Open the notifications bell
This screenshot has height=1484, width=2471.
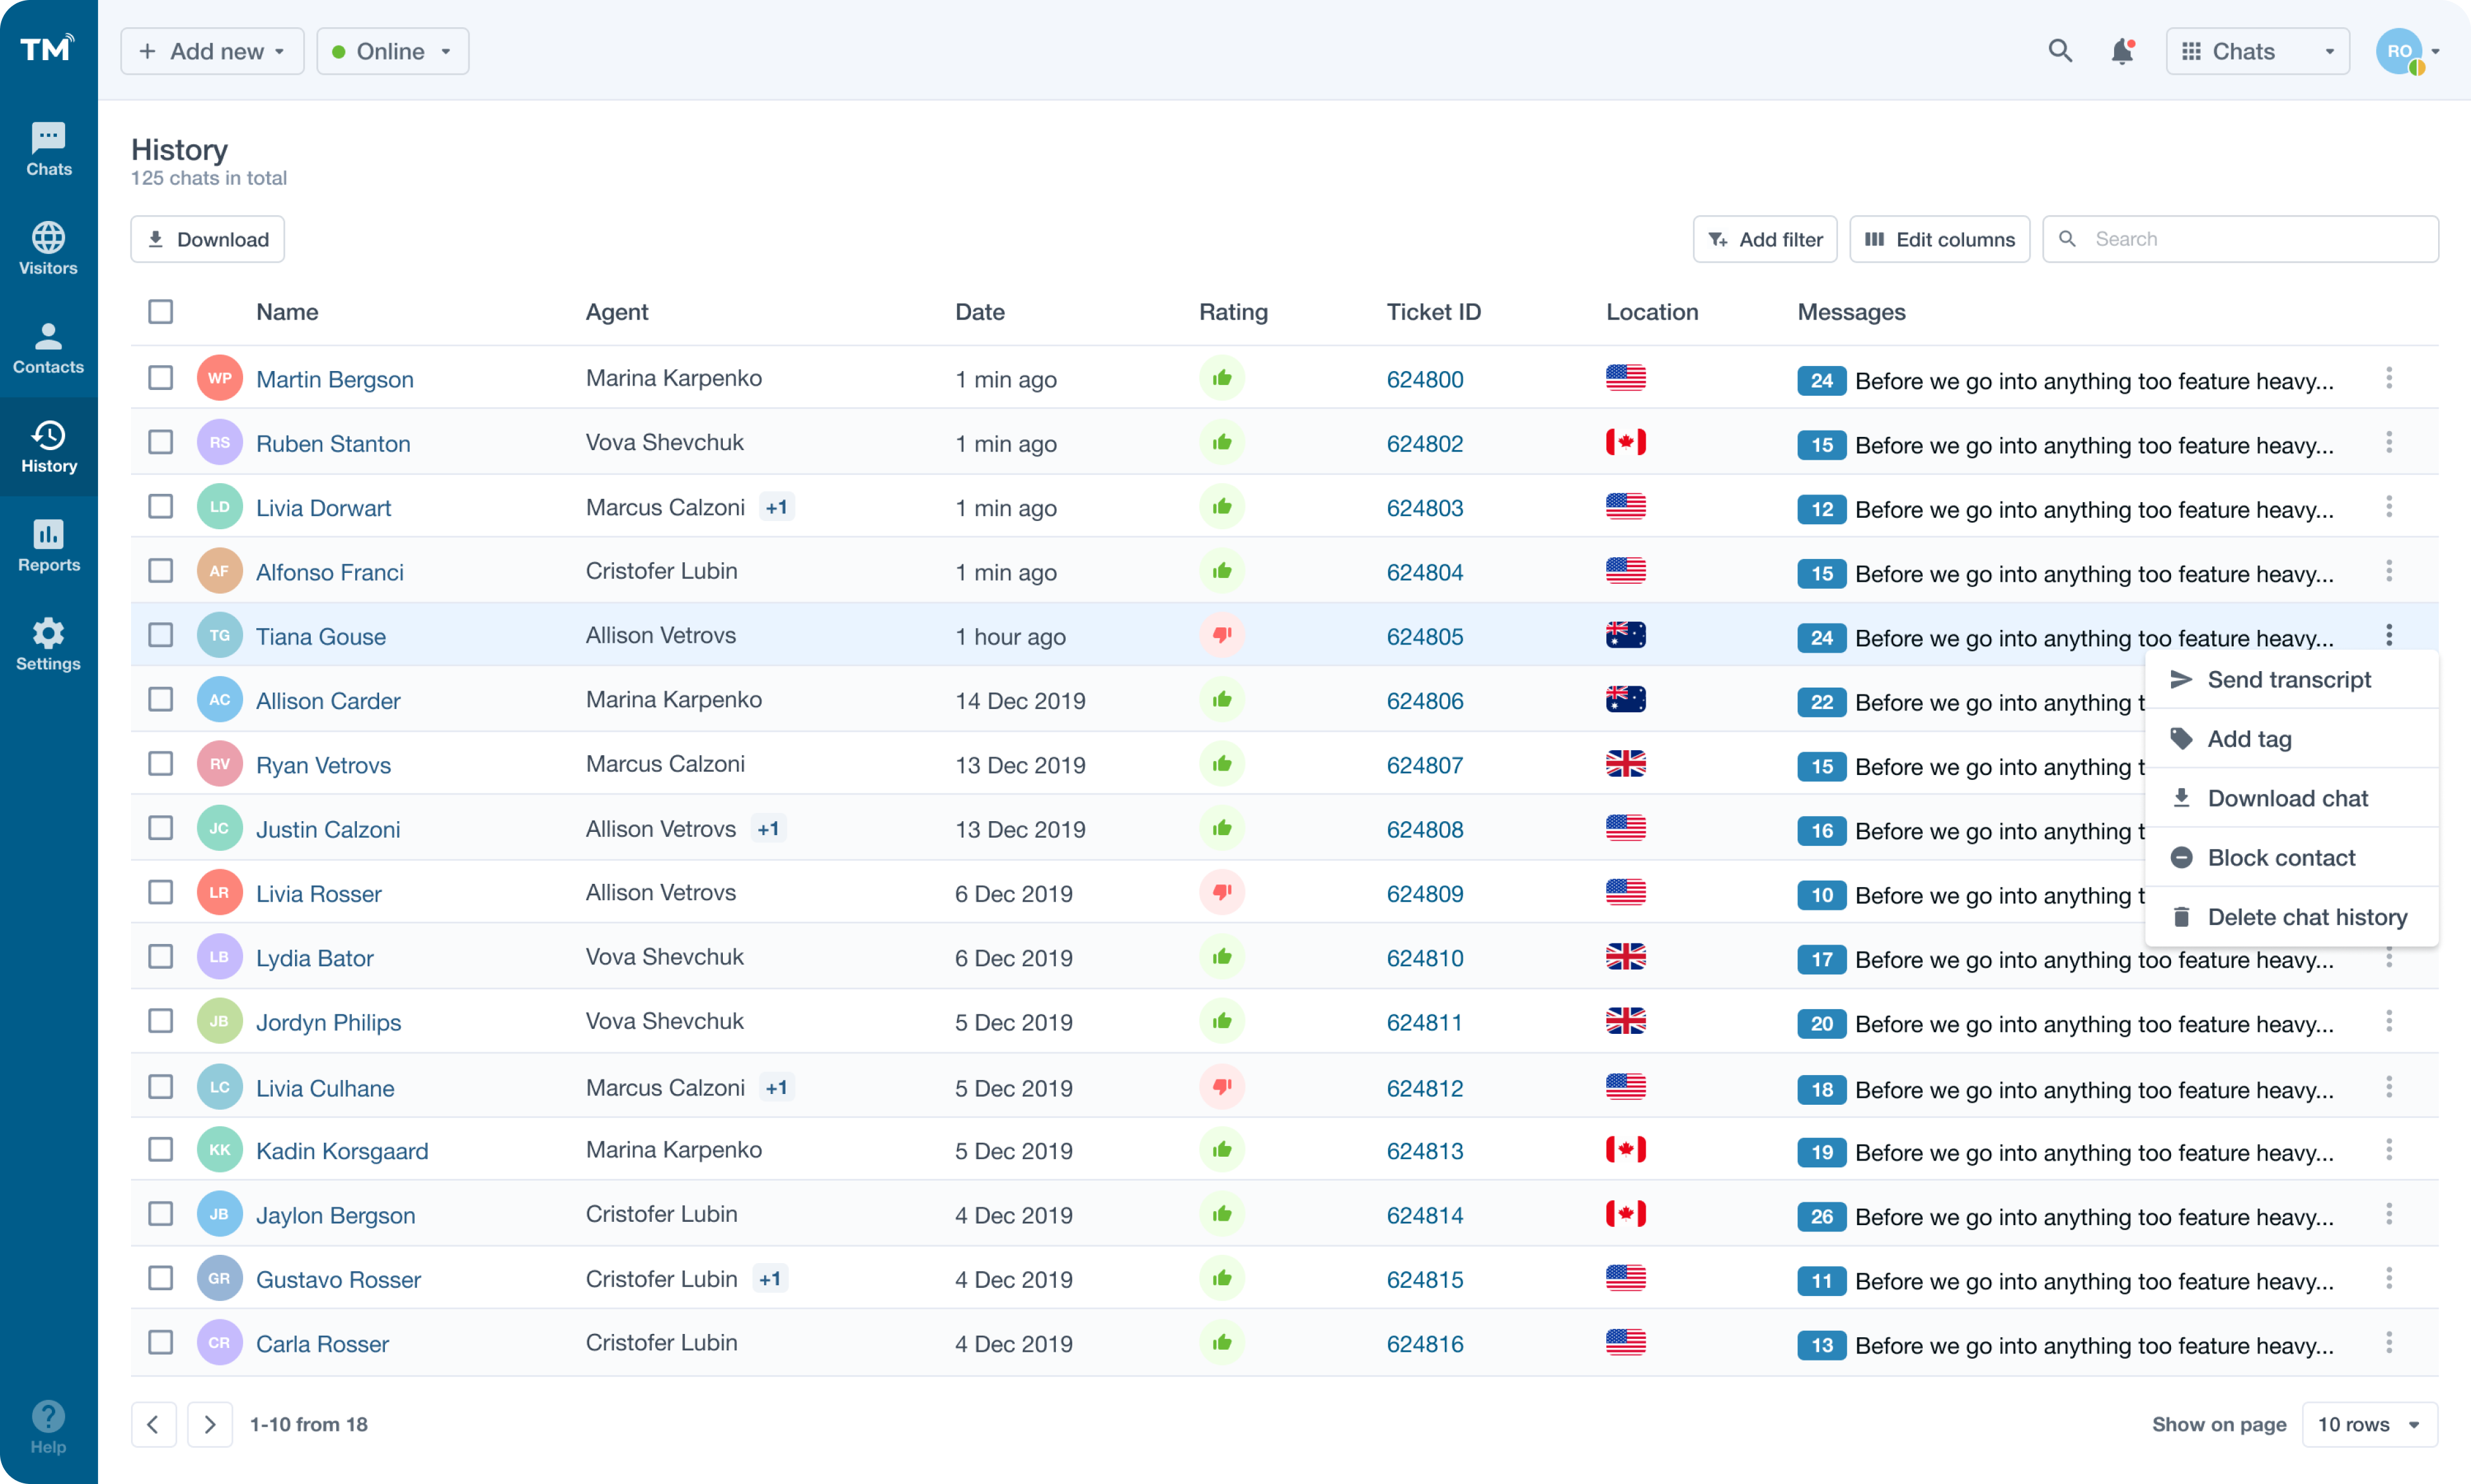coord(2122,51)
